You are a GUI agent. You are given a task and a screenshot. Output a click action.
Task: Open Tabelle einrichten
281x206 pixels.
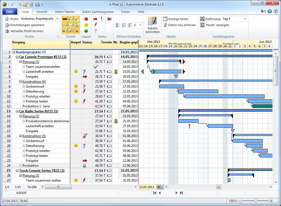[152, 25]
